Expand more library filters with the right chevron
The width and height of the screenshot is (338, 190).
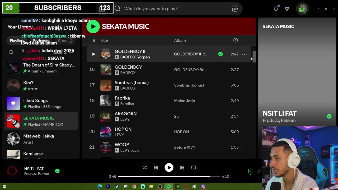[x=71, y=41]
